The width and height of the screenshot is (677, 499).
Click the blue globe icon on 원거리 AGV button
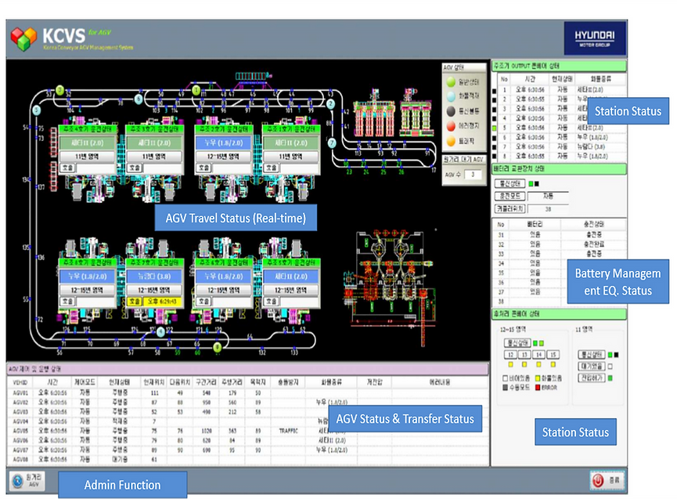click(17, 480)
